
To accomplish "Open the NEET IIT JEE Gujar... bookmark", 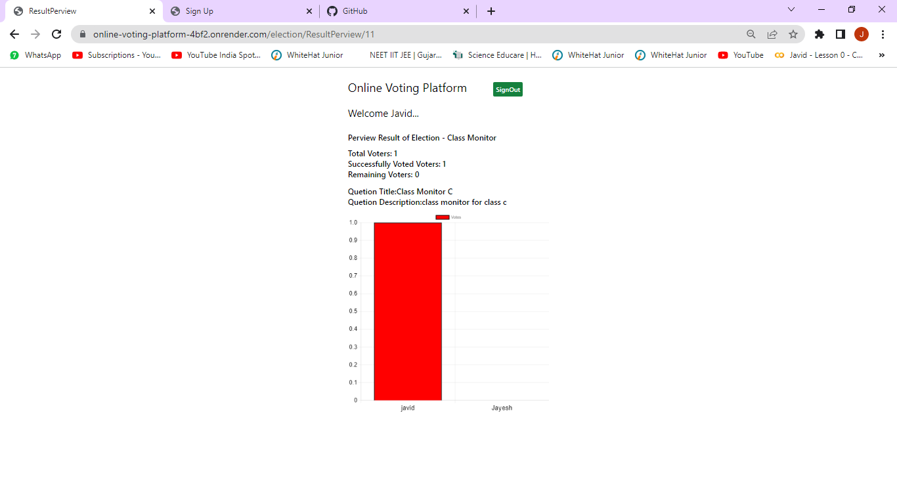I will pos(407,55).
